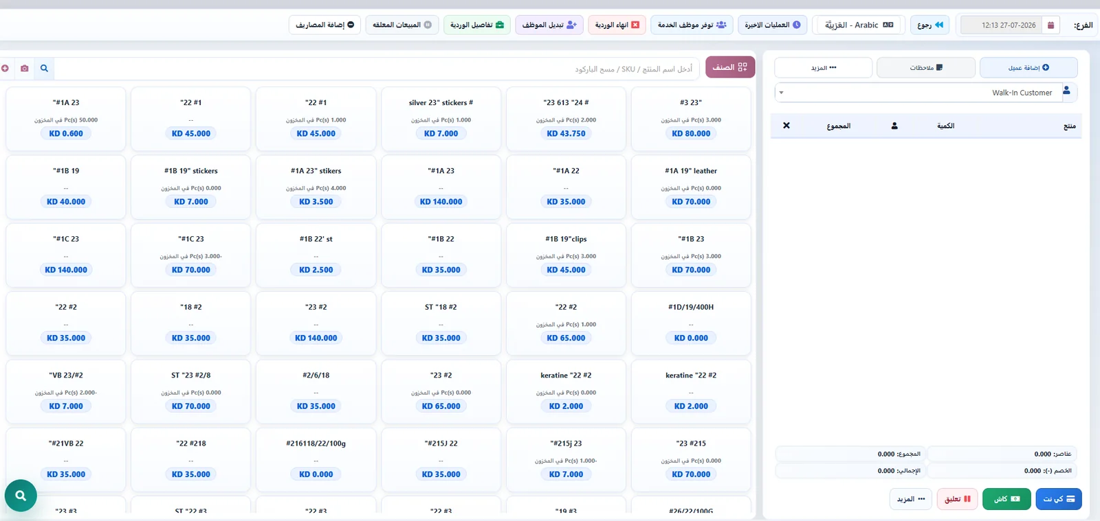The width and height of the screenshot is (1100, 521).
Task: Click the plus icon left of the camera icon
Action: click(x=5, y=69)
